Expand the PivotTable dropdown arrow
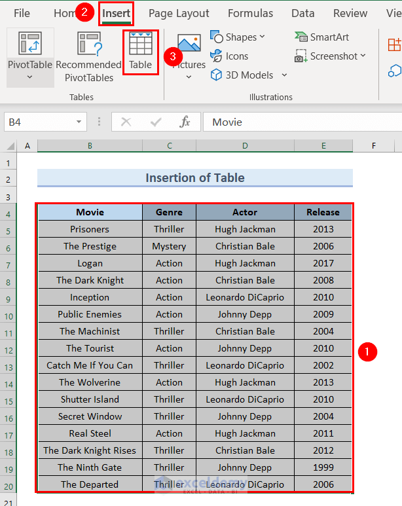The image size is (402, 506). click(x=29, y=77)
